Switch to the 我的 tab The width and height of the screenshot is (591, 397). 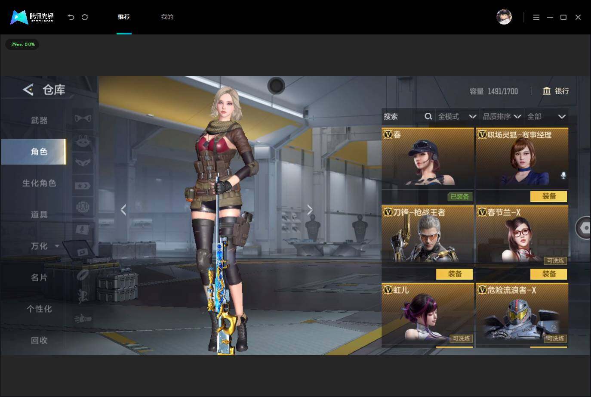(x=167, y=17)
